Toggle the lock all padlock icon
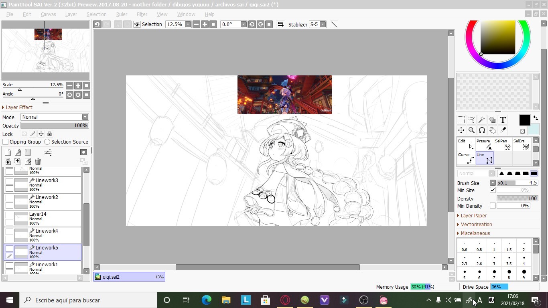 (x=49, y=134)
